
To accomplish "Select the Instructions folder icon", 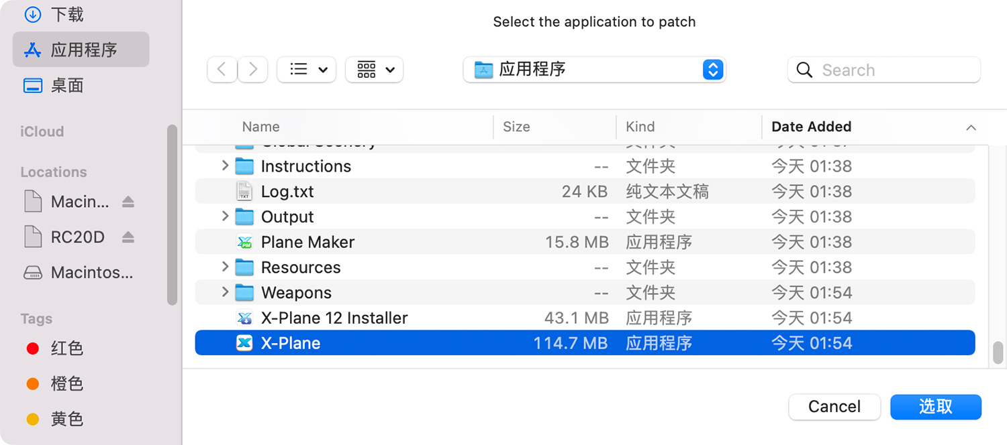I will (244, 166).
